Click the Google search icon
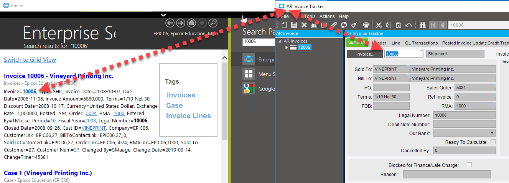This screenshot has height=183, width=509. coord(249,89)
